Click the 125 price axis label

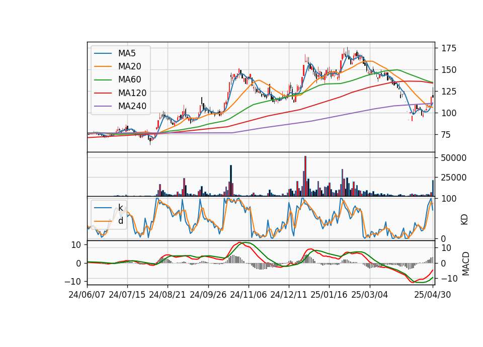(449, 92)
